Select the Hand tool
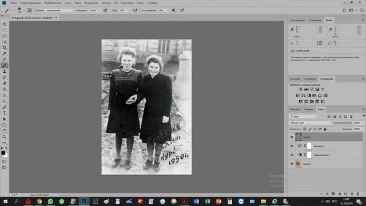Viewport: 366px width, 206px height. [x=5, y=131]
